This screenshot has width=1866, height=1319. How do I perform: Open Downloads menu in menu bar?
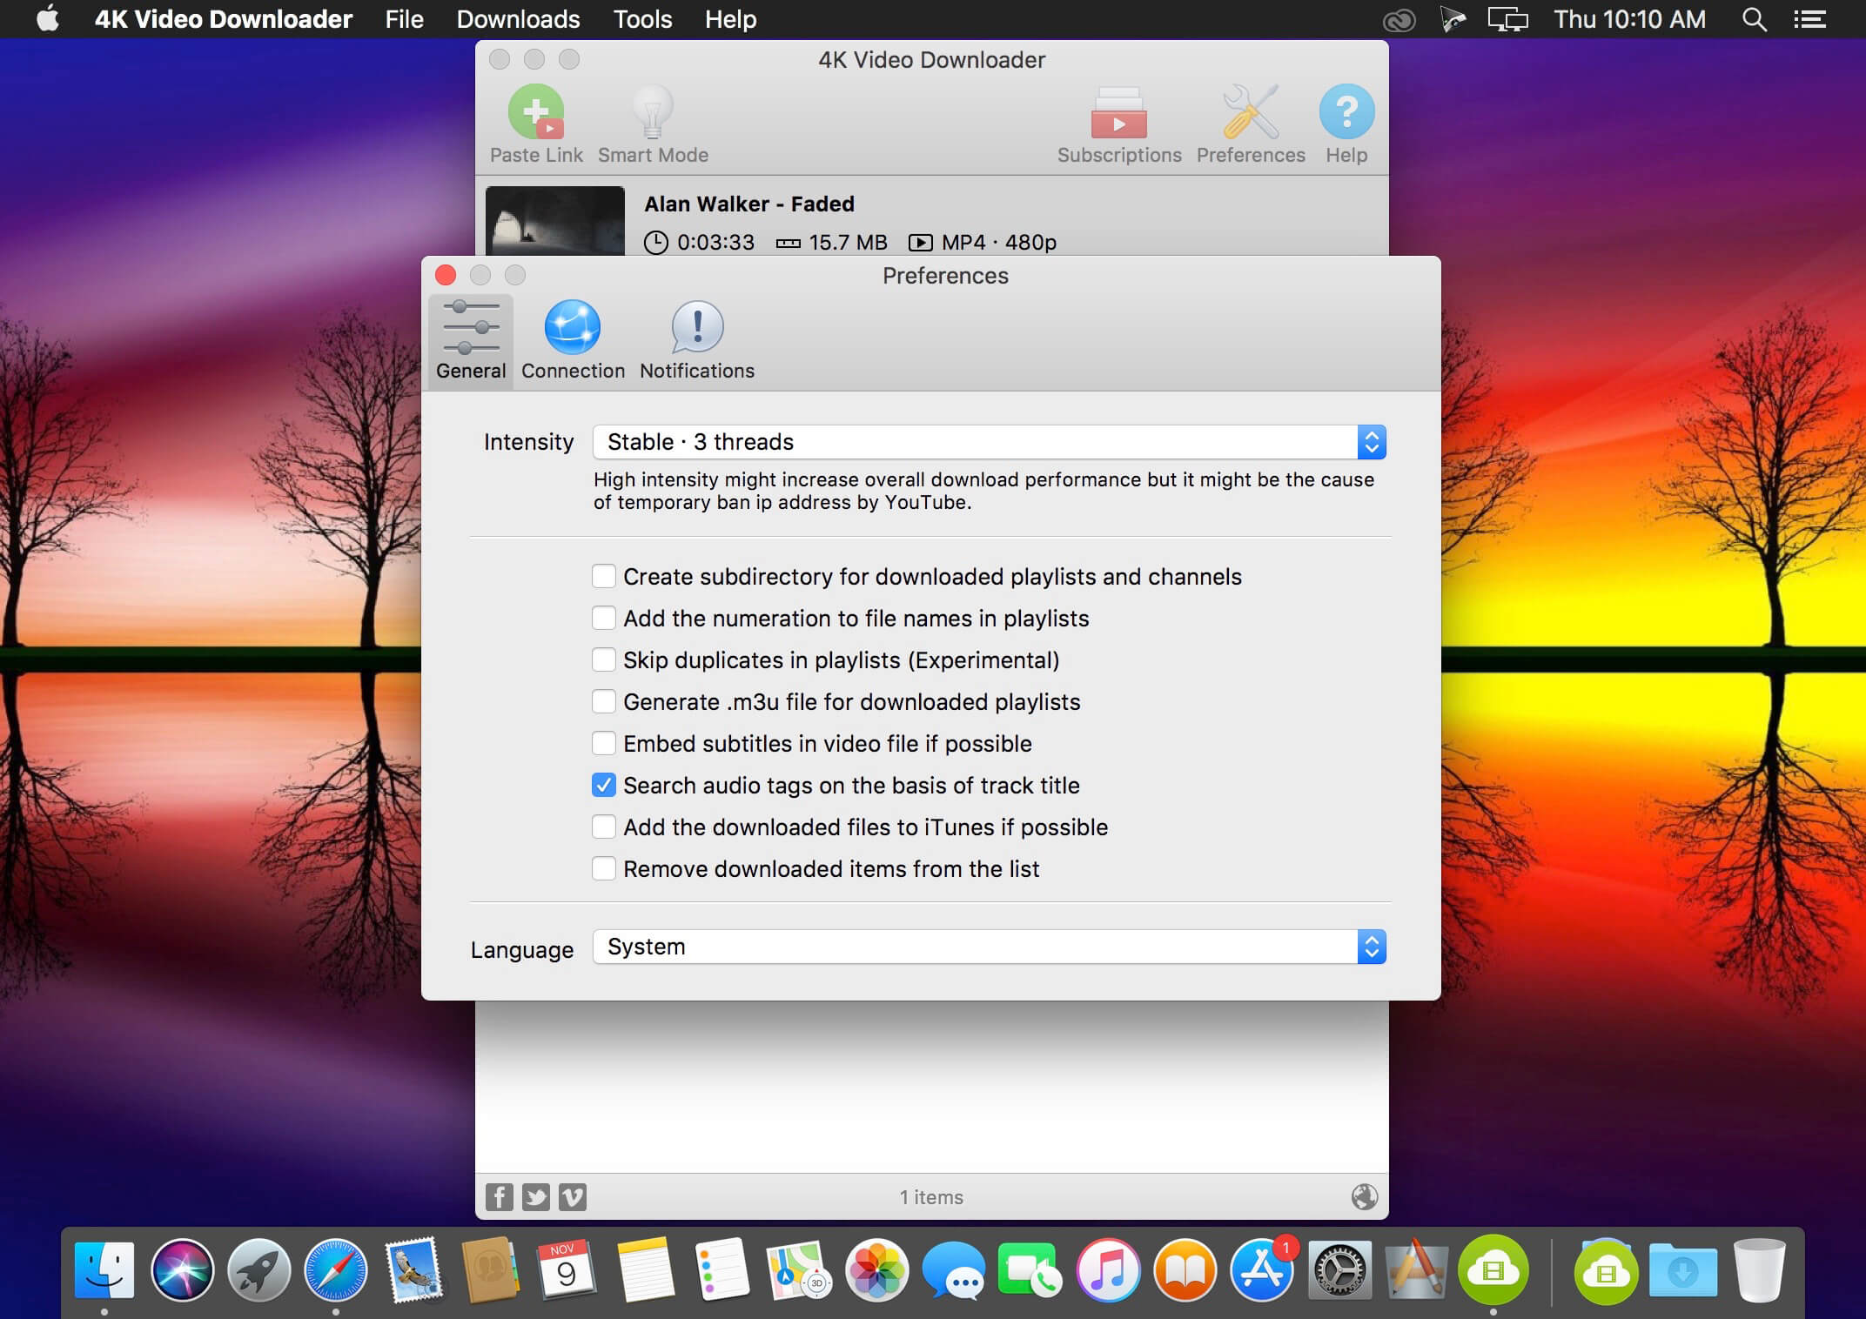[x=518, y=18]
